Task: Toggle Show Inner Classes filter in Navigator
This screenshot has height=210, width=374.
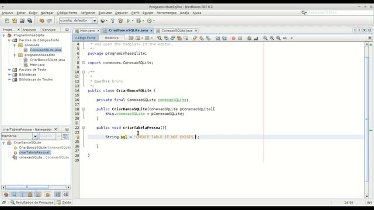Action: pyautogui.click(x=38, y=194)
